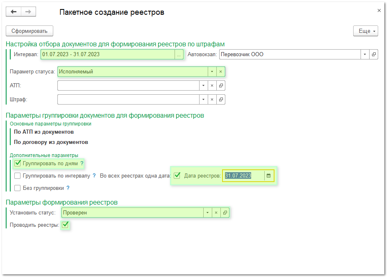This screenshot has height=278, width=388.
Task: Click the open list icon next to Штраф
Action: 220,99
